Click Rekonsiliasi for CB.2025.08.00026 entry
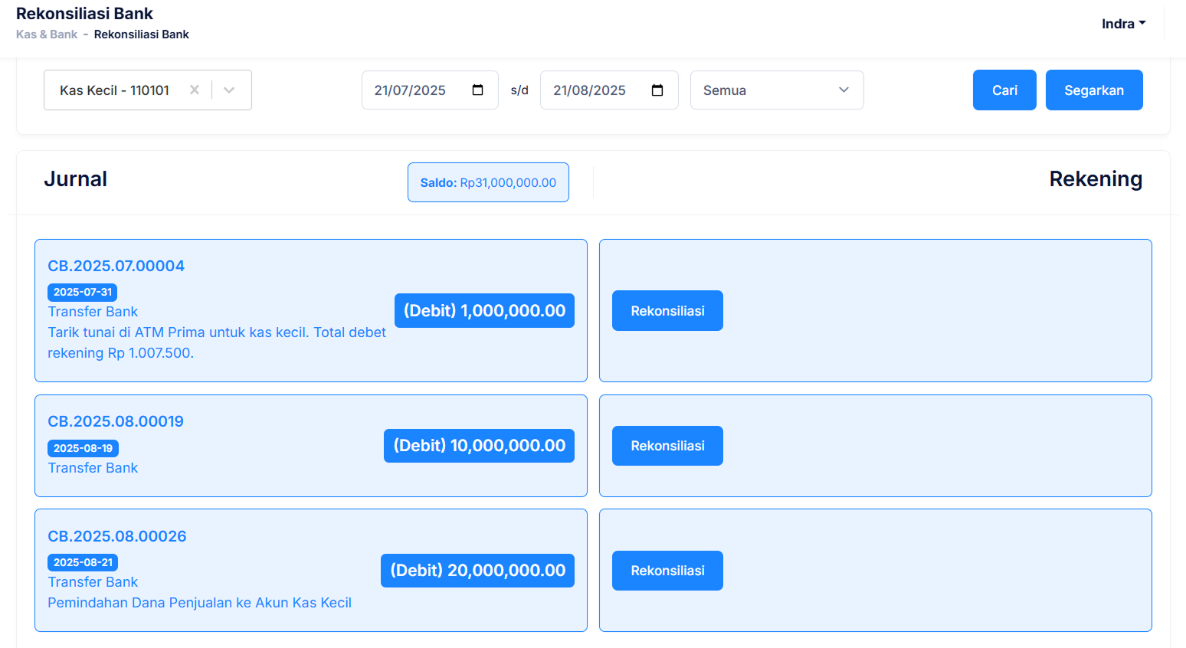 [667, 571]
